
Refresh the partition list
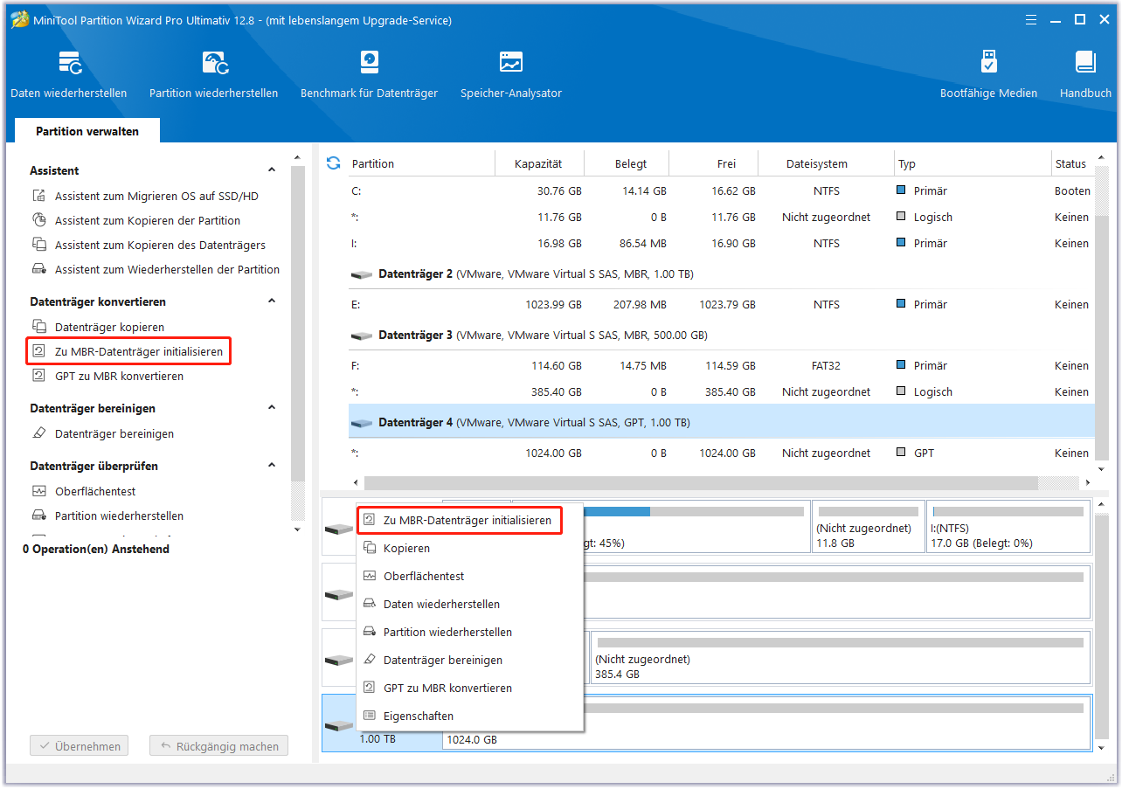[x=333, y=163]
